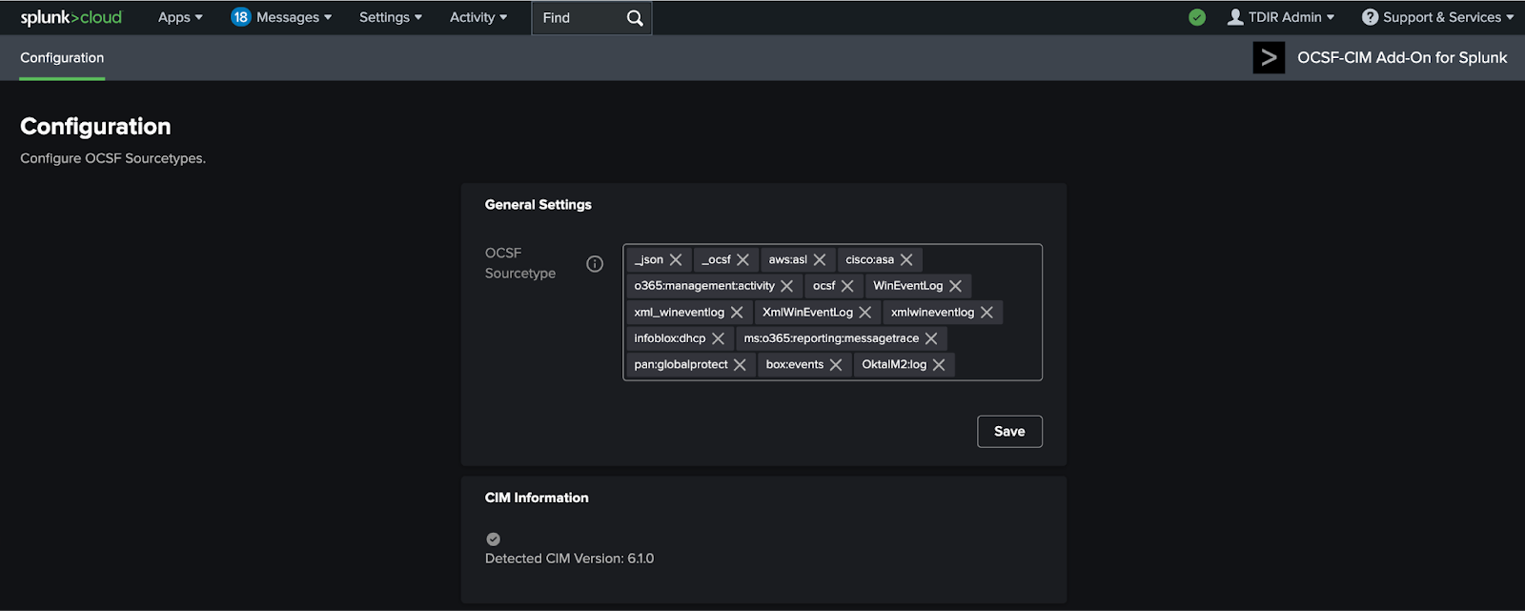Remove the box:events sourcetype tag
Image resolution: width=1525 pixels, height=611 pixels.
tap(836, 365)
